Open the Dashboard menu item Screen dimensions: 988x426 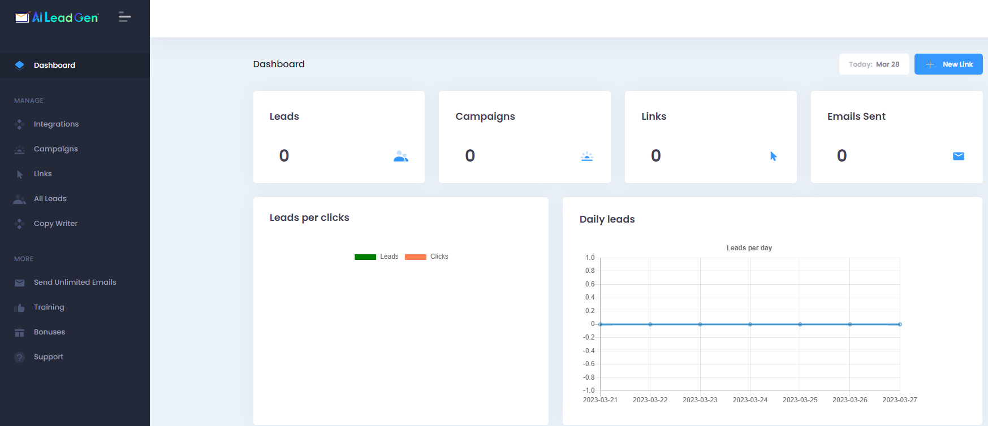click(75, 65)
